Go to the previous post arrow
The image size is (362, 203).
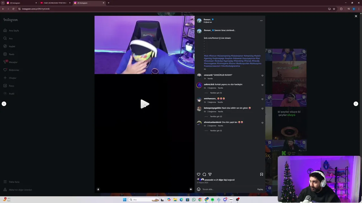4,104
